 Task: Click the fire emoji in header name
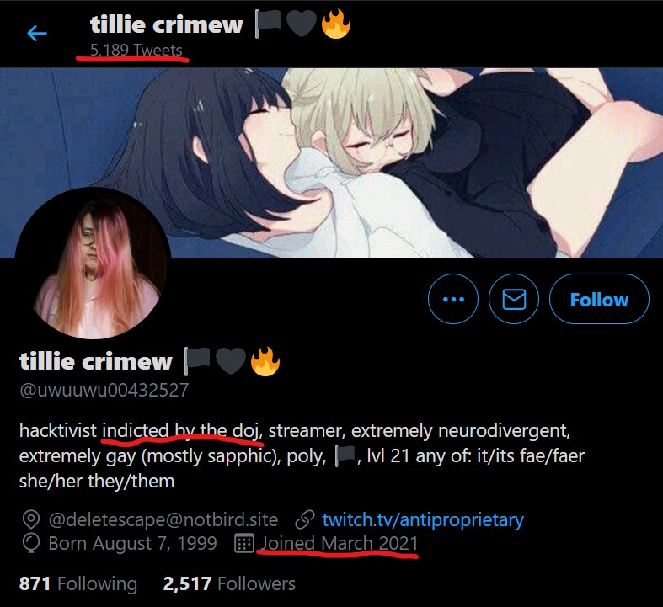tap(336, 24)
